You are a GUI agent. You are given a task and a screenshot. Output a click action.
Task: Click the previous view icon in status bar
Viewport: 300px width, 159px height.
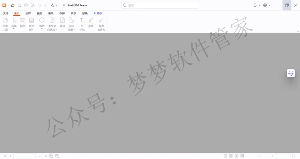click(51, 156)
